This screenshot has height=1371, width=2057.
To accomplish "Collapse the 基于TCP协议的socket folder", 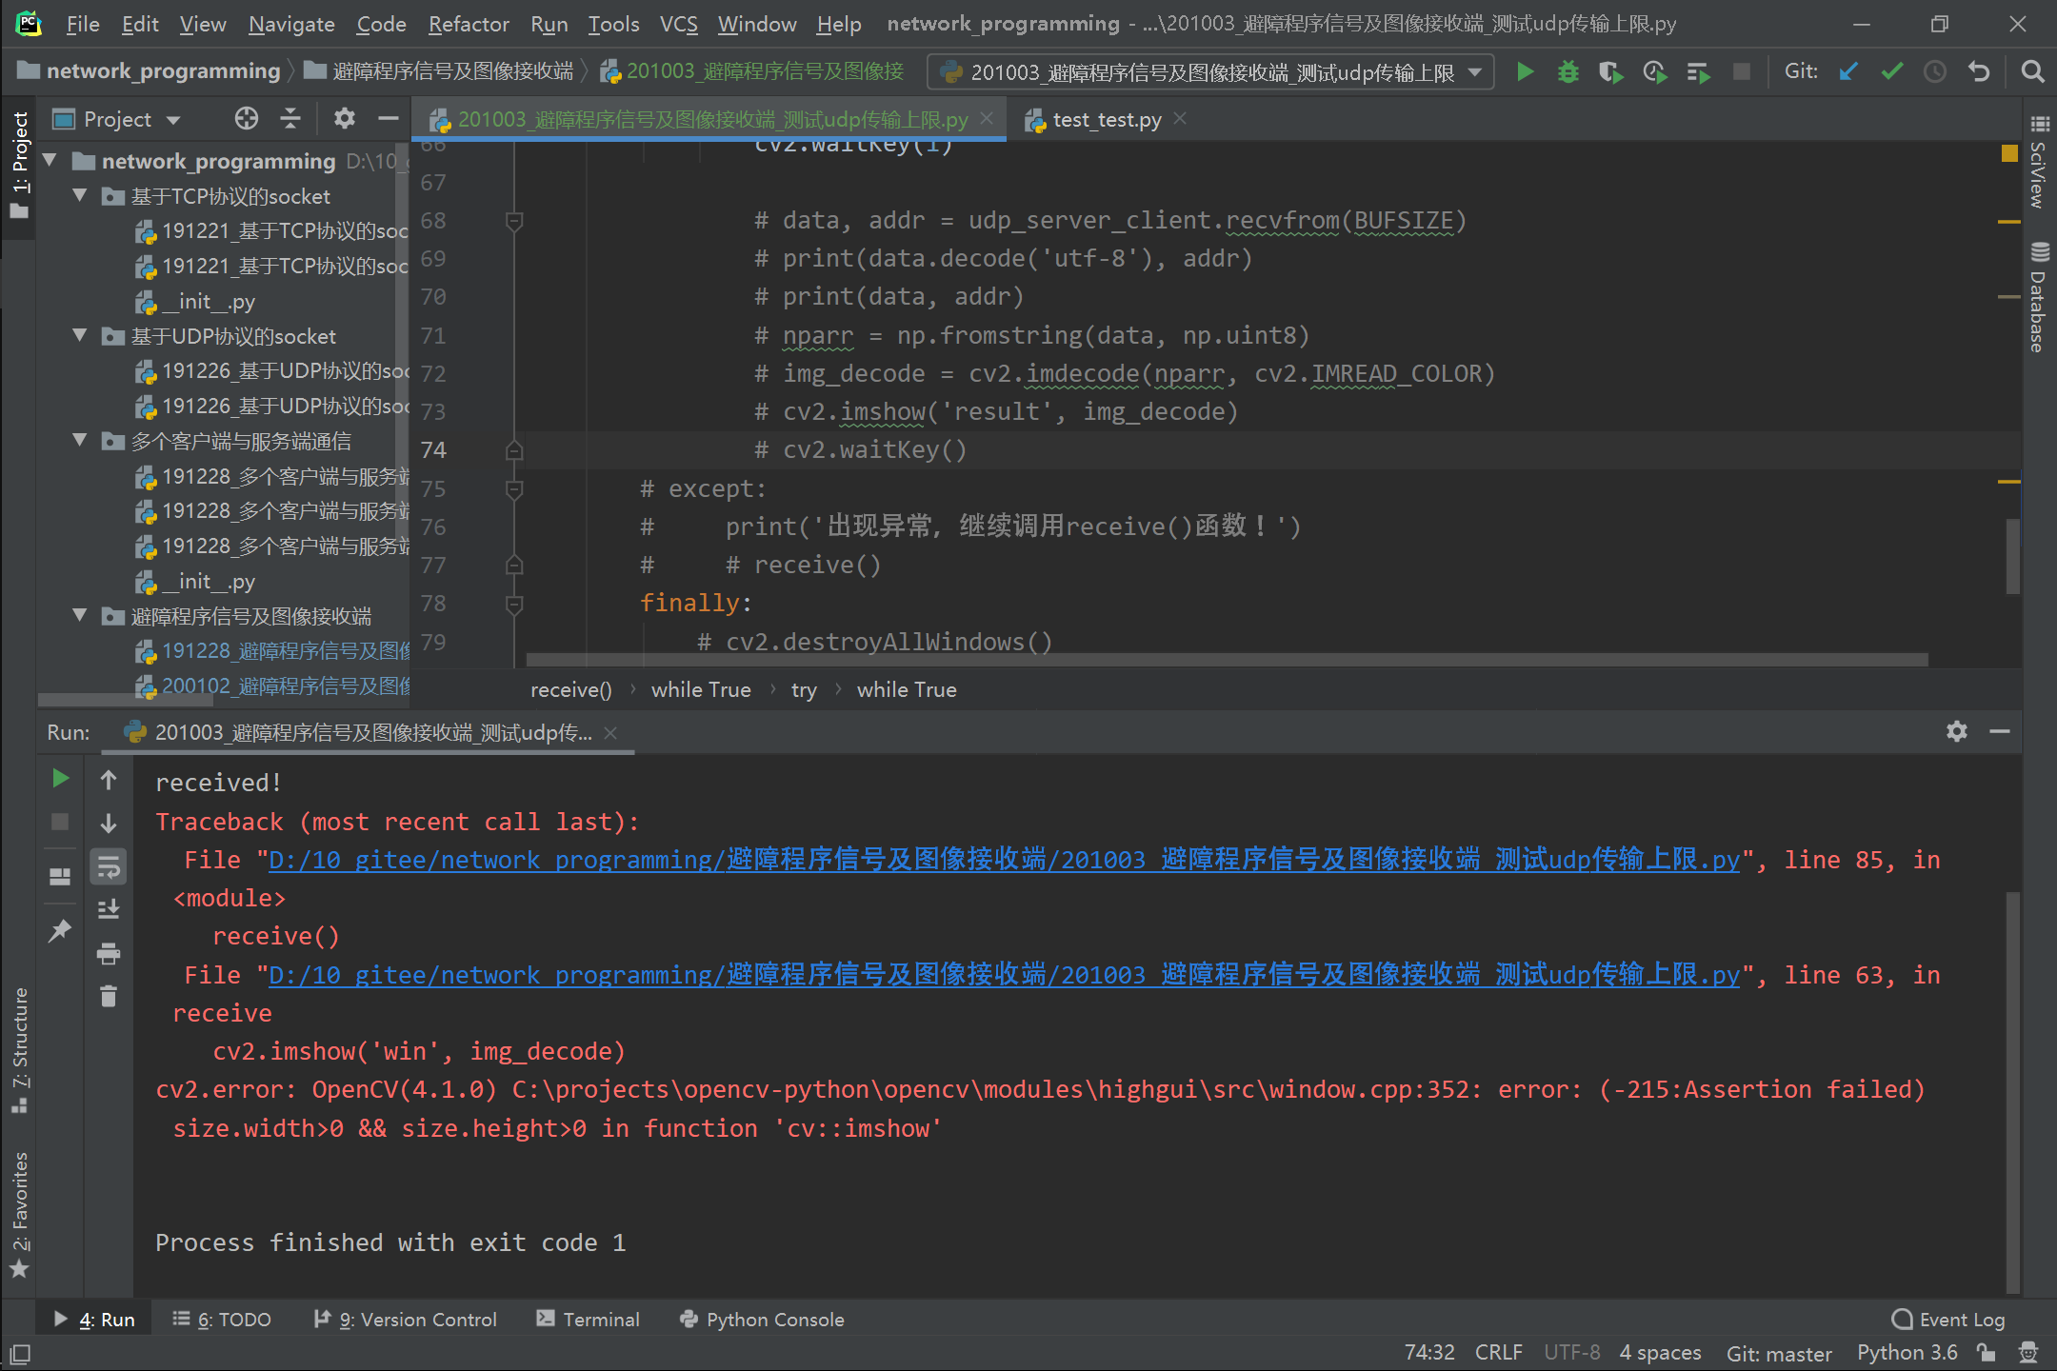I will coord(80,195).
